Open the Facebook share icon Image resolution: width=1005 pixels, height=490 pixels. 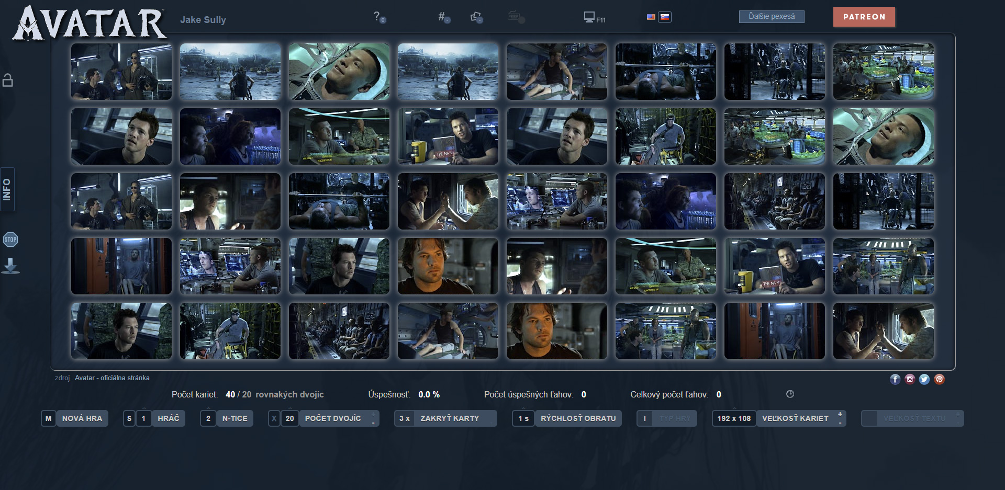tap(895, 379)
